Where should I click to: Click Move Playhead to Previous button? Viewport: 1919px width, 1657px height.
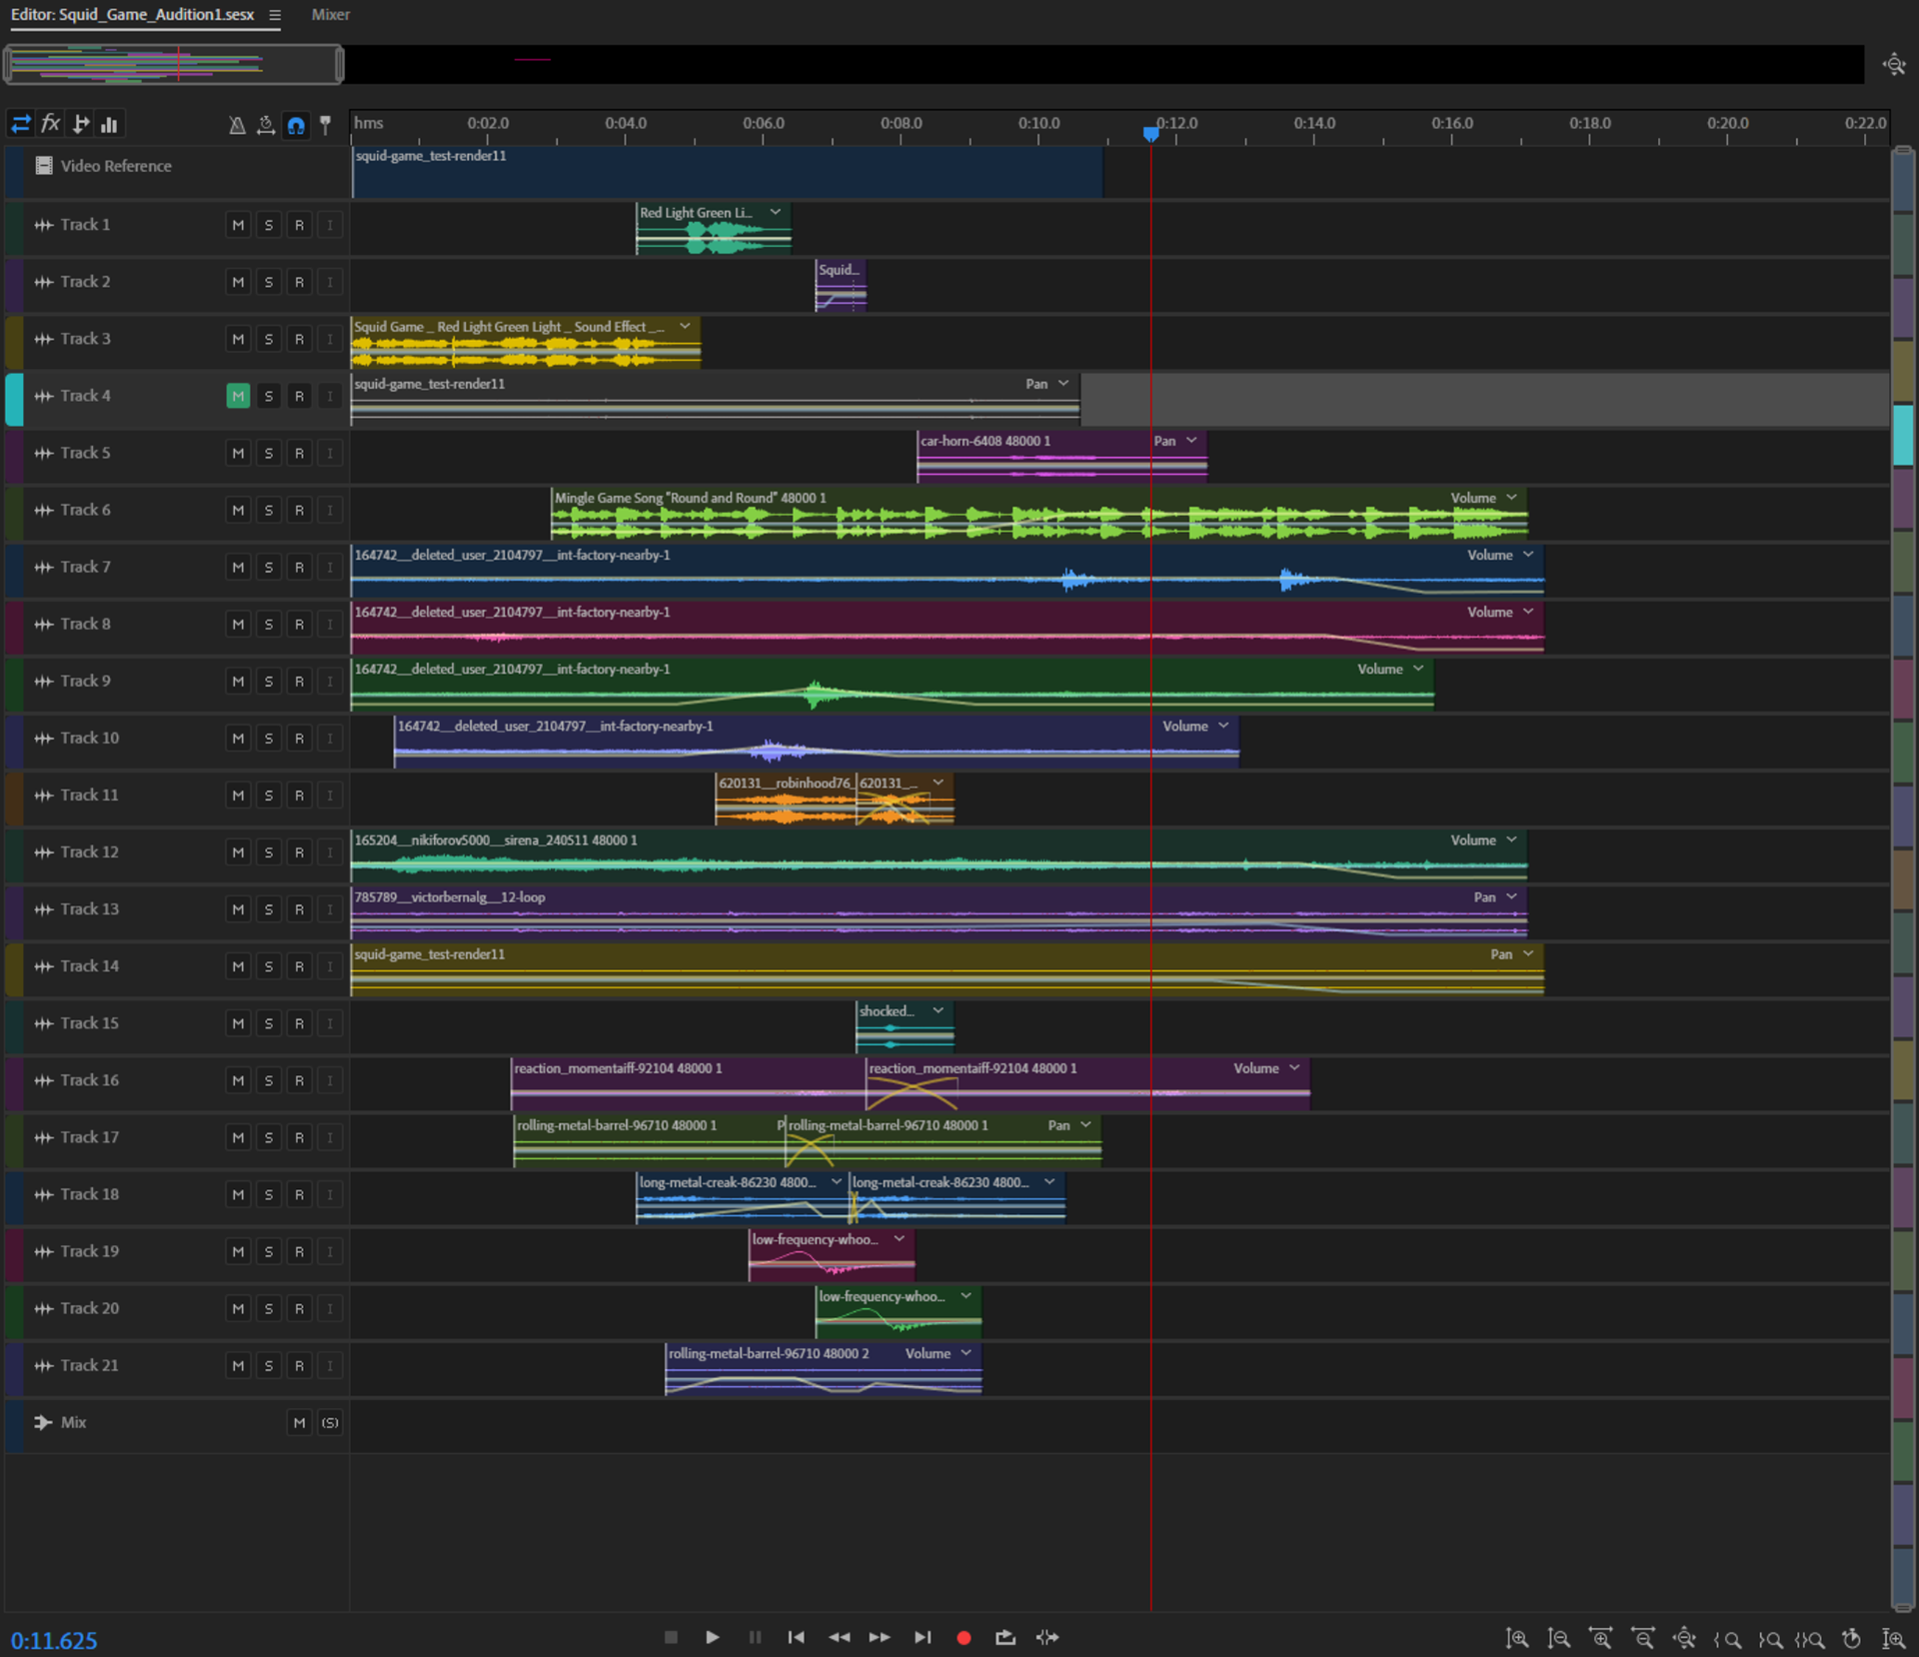pyautogui.click(x=796, y=1637)
